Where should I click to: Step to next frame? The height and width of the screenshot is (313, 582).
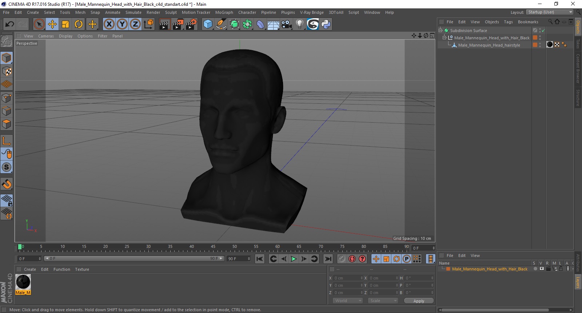pos(304,259)
